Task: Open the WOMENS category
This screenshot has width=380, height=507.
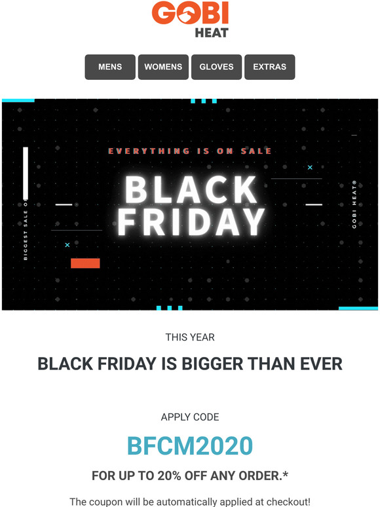Action: (x=163, y=67)
